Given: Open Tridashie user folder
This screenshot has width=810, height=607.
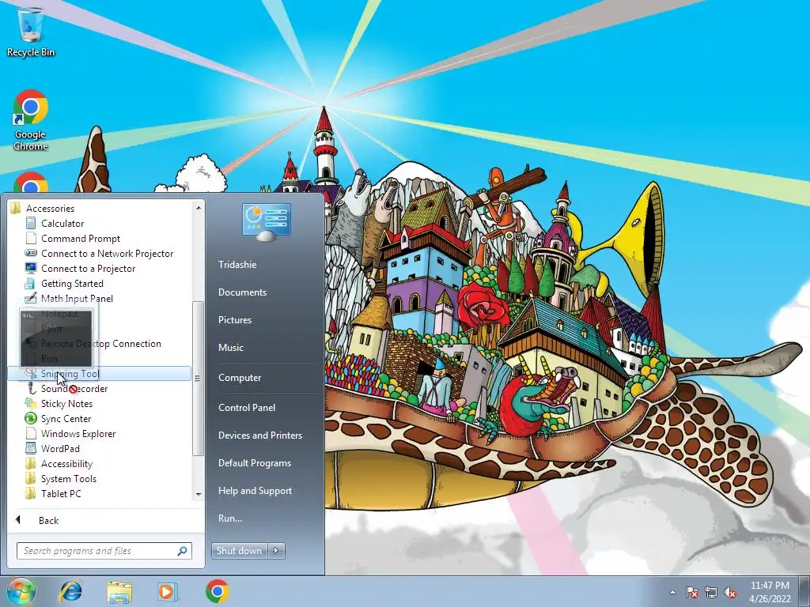Looking at the screenshot, I should (x=237, y=264).
